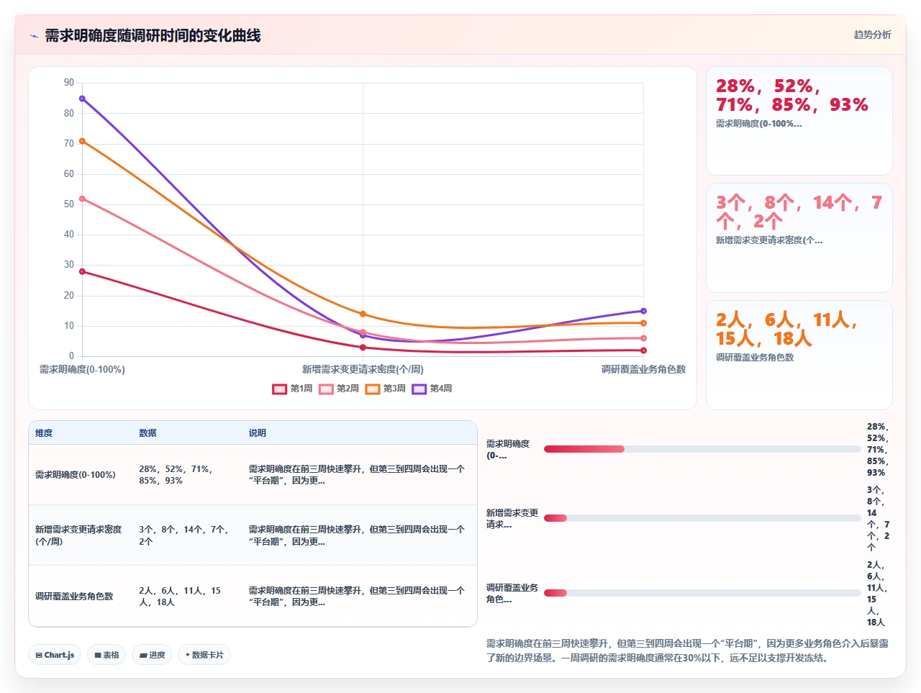Toggle 第3周 legend series visibility
The height and width of the screenshot is (693, 921).
click(386, 389)
